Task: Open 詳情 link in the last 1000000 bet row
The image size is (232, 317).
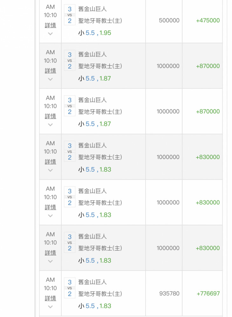Action: (x=50, y=253)
